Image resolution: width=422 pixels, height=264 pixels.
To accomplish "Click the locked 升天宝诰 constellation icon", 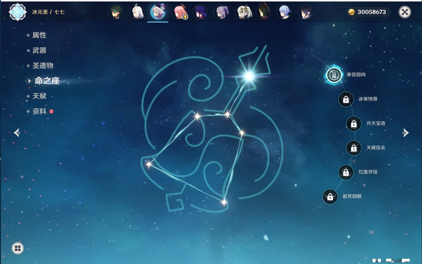I will click(x=354, y=124).
